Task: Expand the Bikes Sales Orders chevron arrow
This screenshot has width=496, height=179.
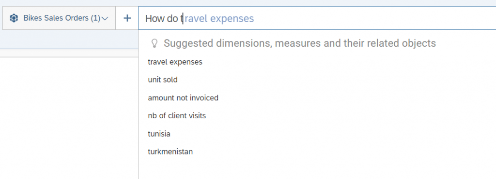Action: coord(105,19)
